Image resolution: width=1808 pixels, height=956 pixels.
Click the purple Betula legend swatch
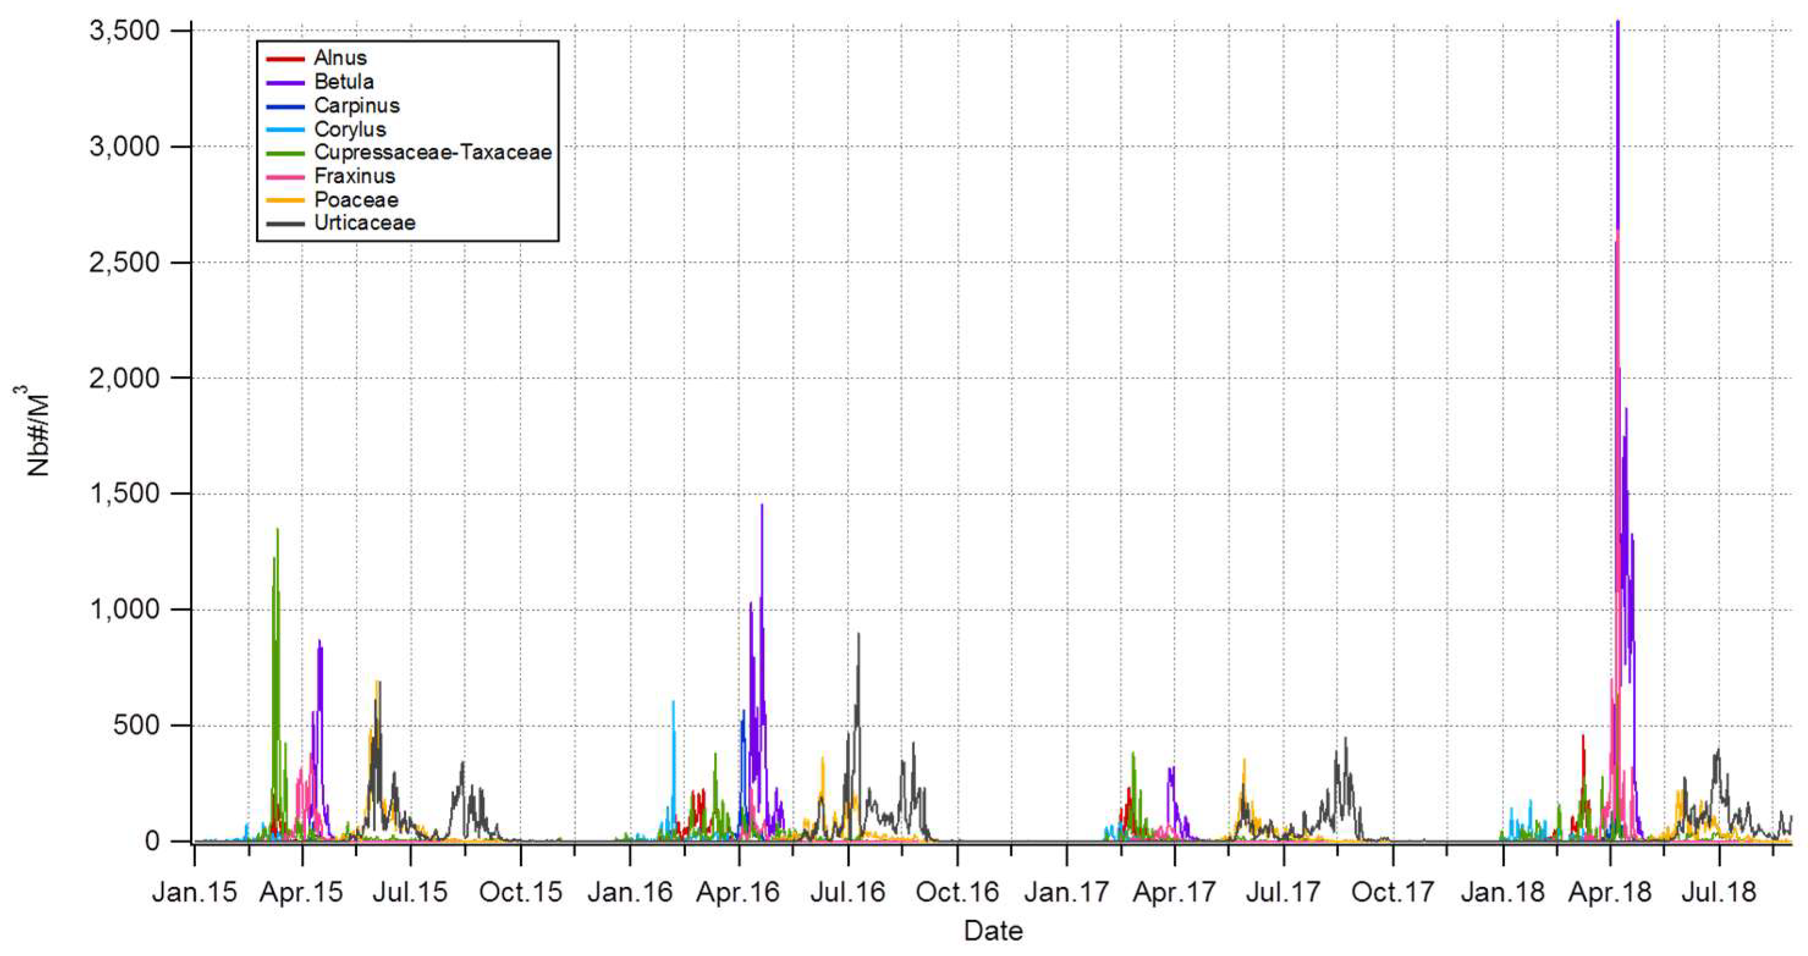[x=285, y=82]
